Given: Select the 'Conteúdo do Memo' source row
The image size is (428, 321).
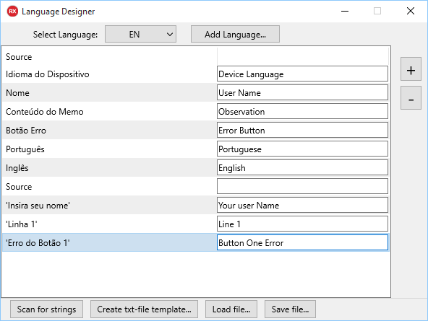Looking at the screenshot, I should pos(109,111).
